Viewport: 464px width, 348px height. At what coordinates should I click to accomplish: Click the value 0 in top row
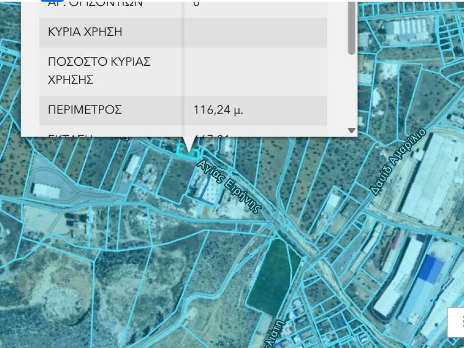[196, 4]
